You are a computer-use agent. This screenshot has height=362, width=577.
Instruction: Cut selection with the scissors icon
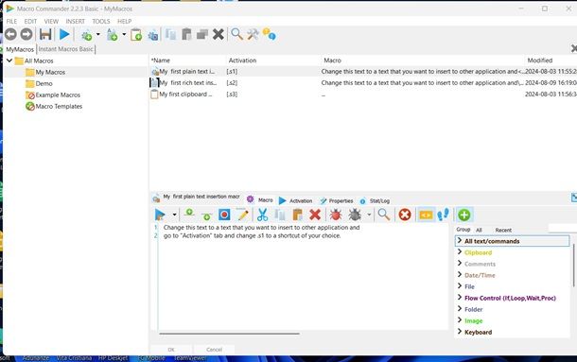pos(262,215)
